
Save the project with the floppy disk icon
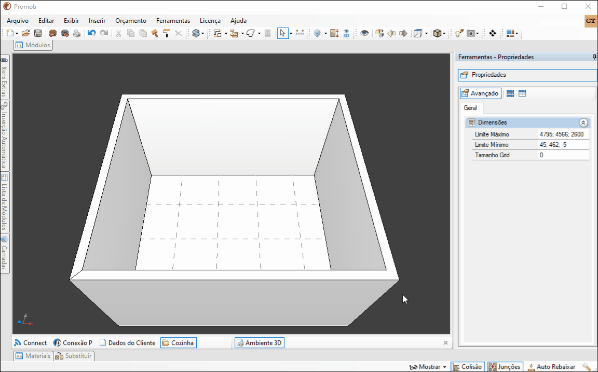[38, 34]
